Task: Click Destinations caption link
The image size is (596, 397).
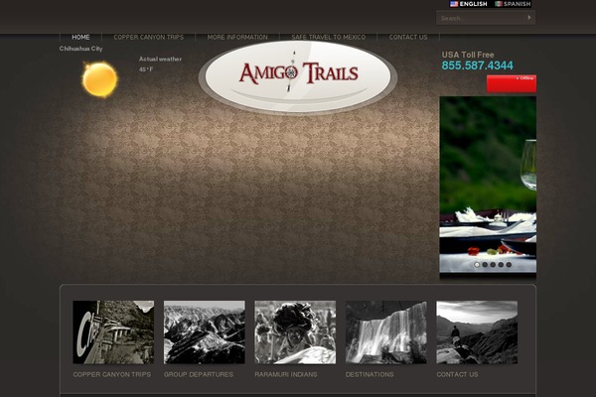Action: tap(370, 374)
